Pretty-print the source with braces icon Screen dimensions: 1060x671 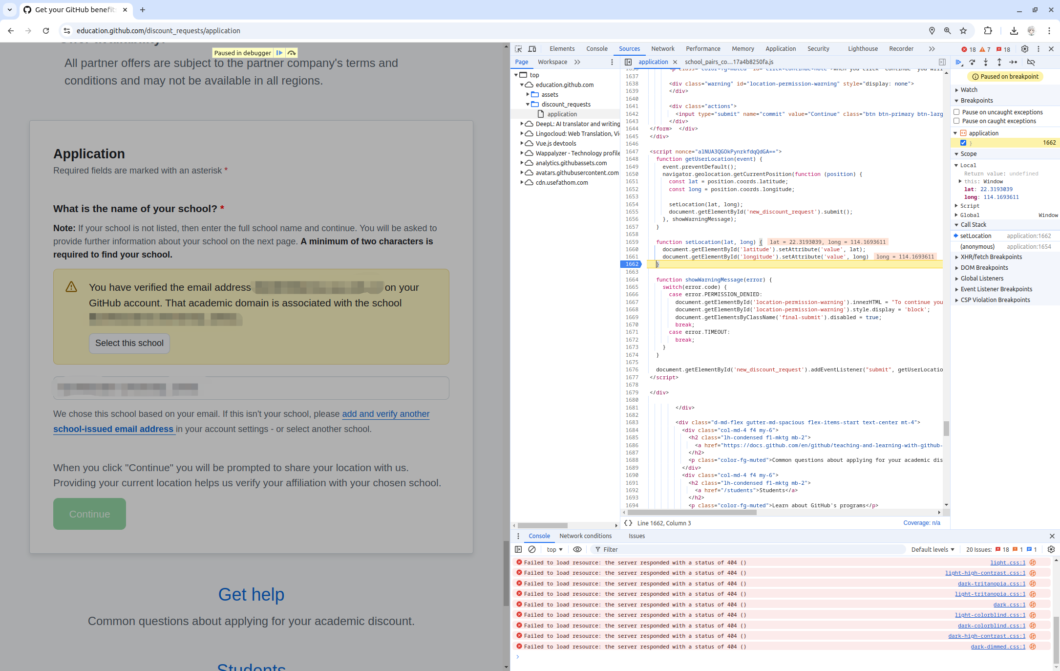628,523
